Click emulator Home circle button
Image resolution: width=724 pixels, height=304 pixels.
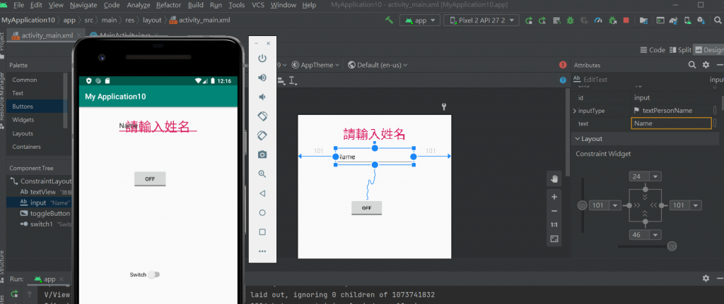(262, 213)
